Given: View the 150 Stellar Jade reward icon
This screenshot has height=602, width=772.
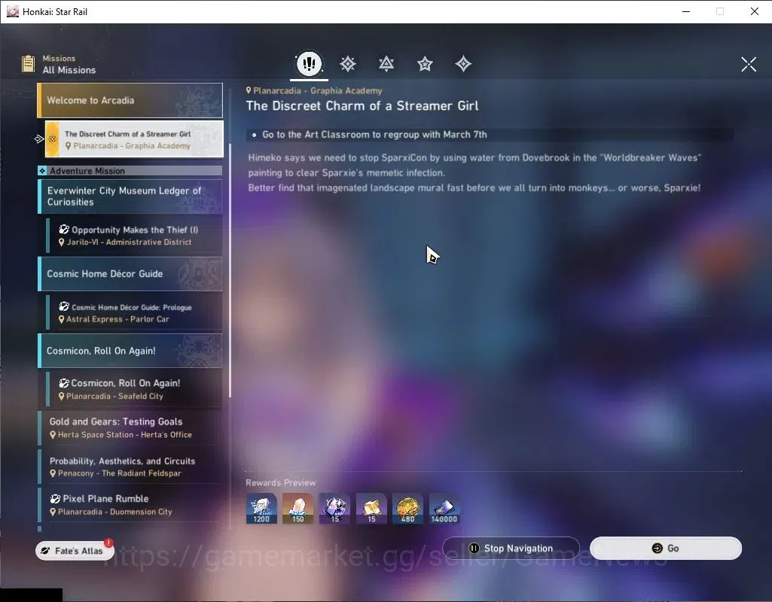Looking at the screenshot, I should pyautogui.click(x=298, y=509).
